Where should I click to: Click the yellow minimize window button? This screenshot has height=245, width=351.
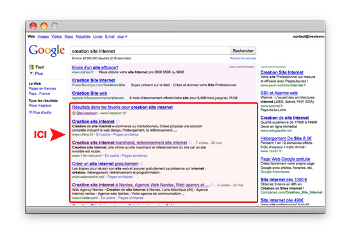[x=44, y=26]
